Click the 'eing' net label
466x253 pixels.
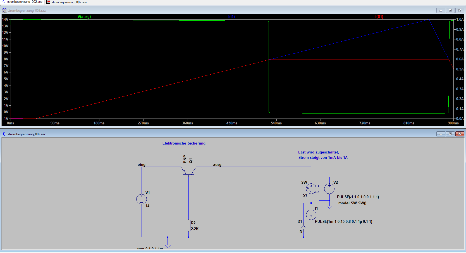pos(142,165)
